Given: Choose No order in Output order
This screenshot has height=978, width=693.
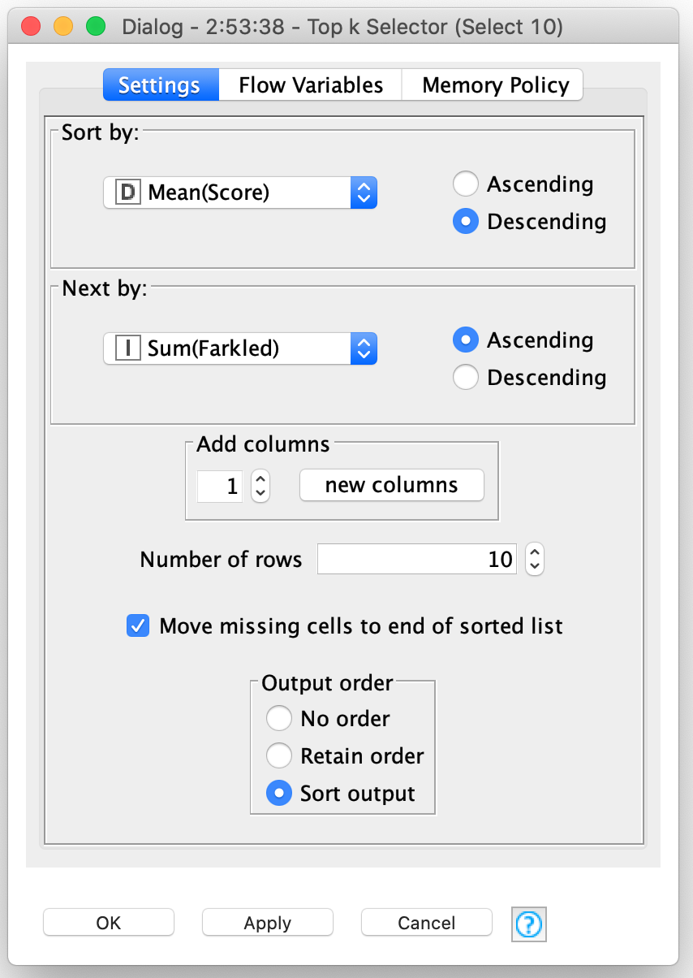Looking at the screenshot, I should pyautogui.click(x=279, y=718).
